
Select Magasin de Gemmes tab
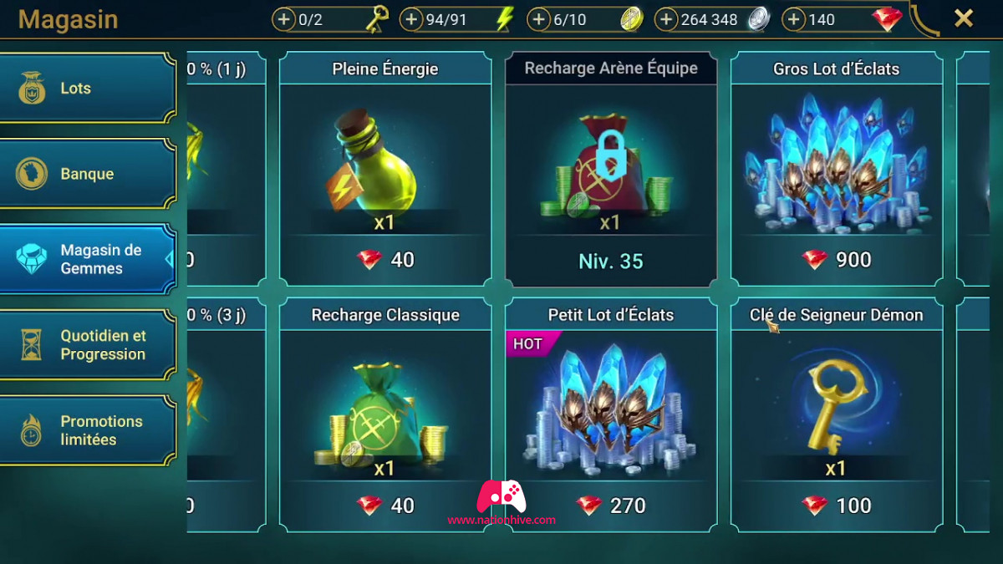tap(88, 259)
